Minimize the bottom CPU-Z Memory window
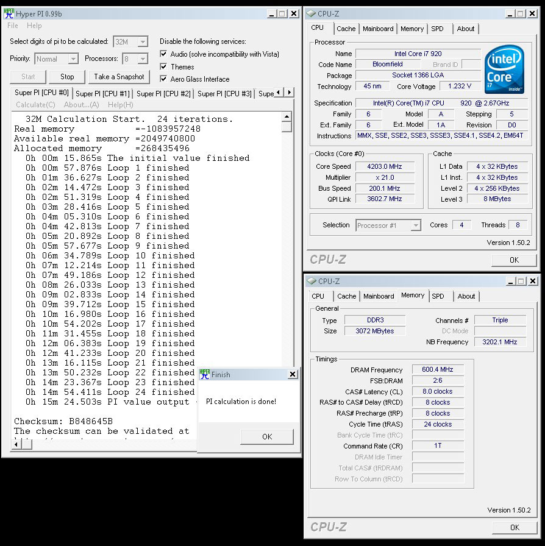The width and height of the screenshot is (545, 546). pyautogui.click(x=510, y=281)
